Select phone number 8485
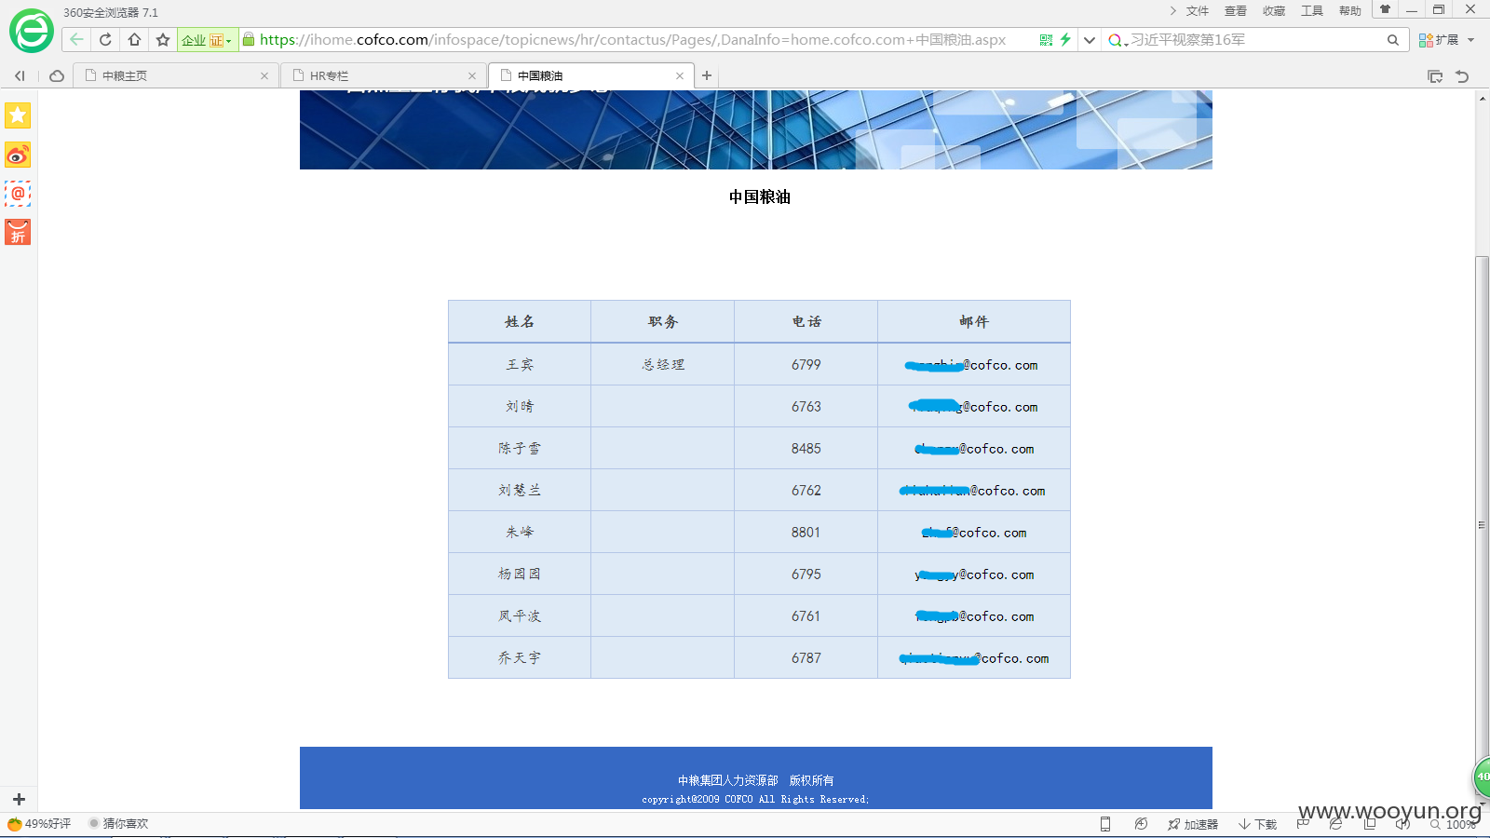 coord(806,449)
